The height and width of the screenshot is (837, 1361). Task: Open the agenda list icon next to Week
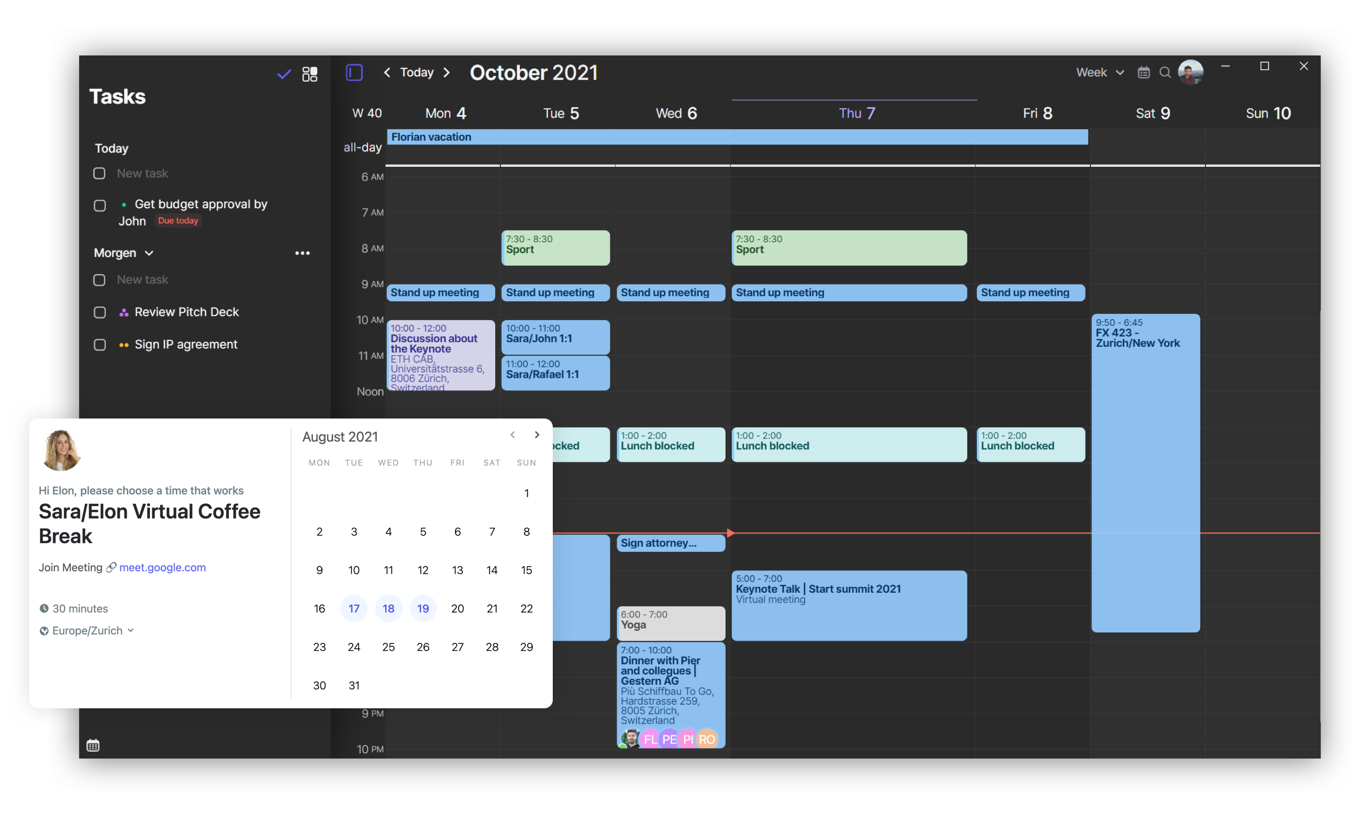[x=1143, y=72]
